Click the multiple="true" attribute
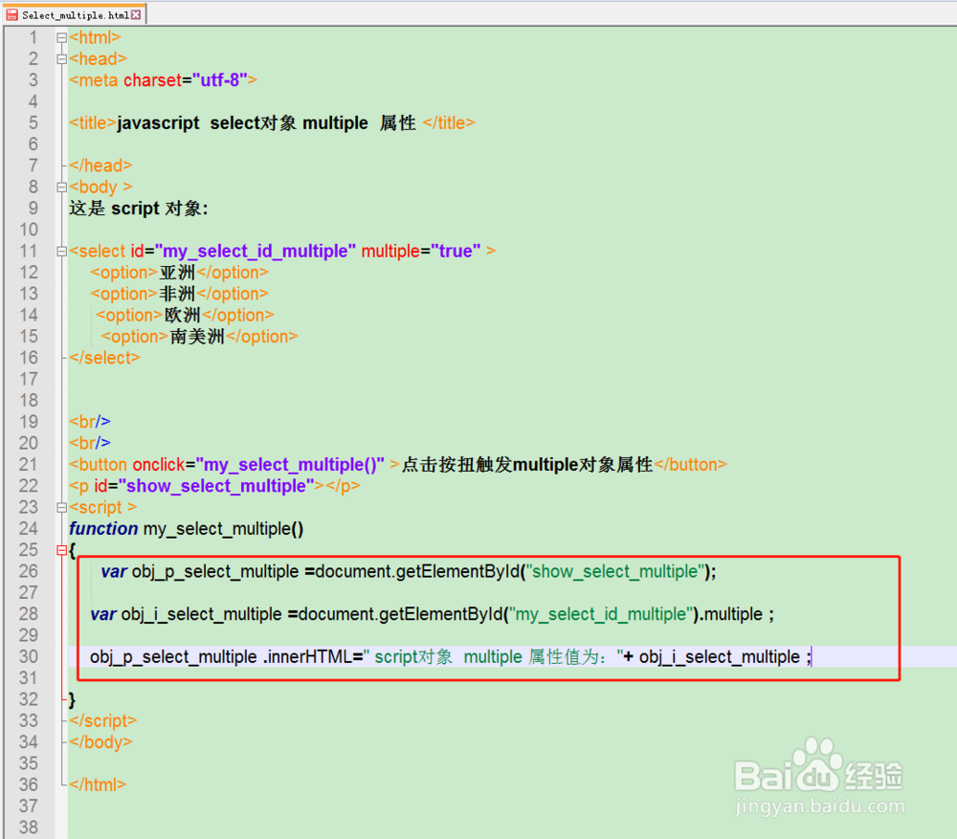The width and height of the screenshot is (957, 839). tap(421, 252)
